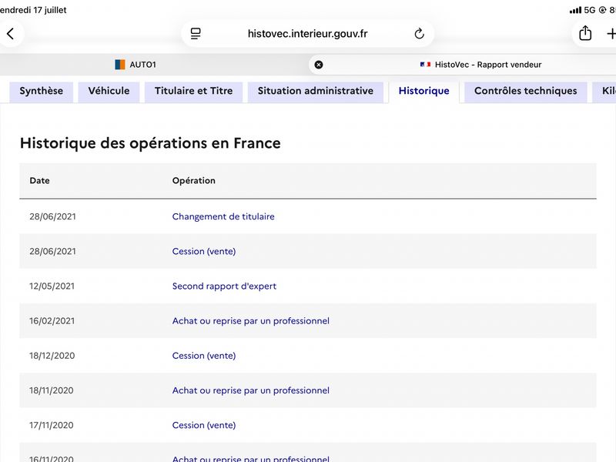Open the share sheet icon

[x=585, y=33]
